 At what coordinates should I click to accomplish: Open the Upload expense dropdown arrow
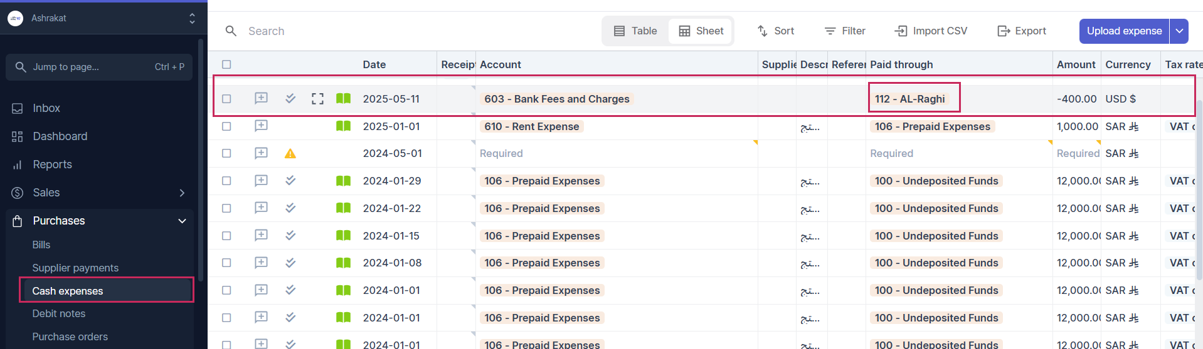1179,31
